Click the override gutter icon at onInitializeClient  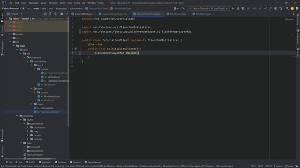point(76,49)
